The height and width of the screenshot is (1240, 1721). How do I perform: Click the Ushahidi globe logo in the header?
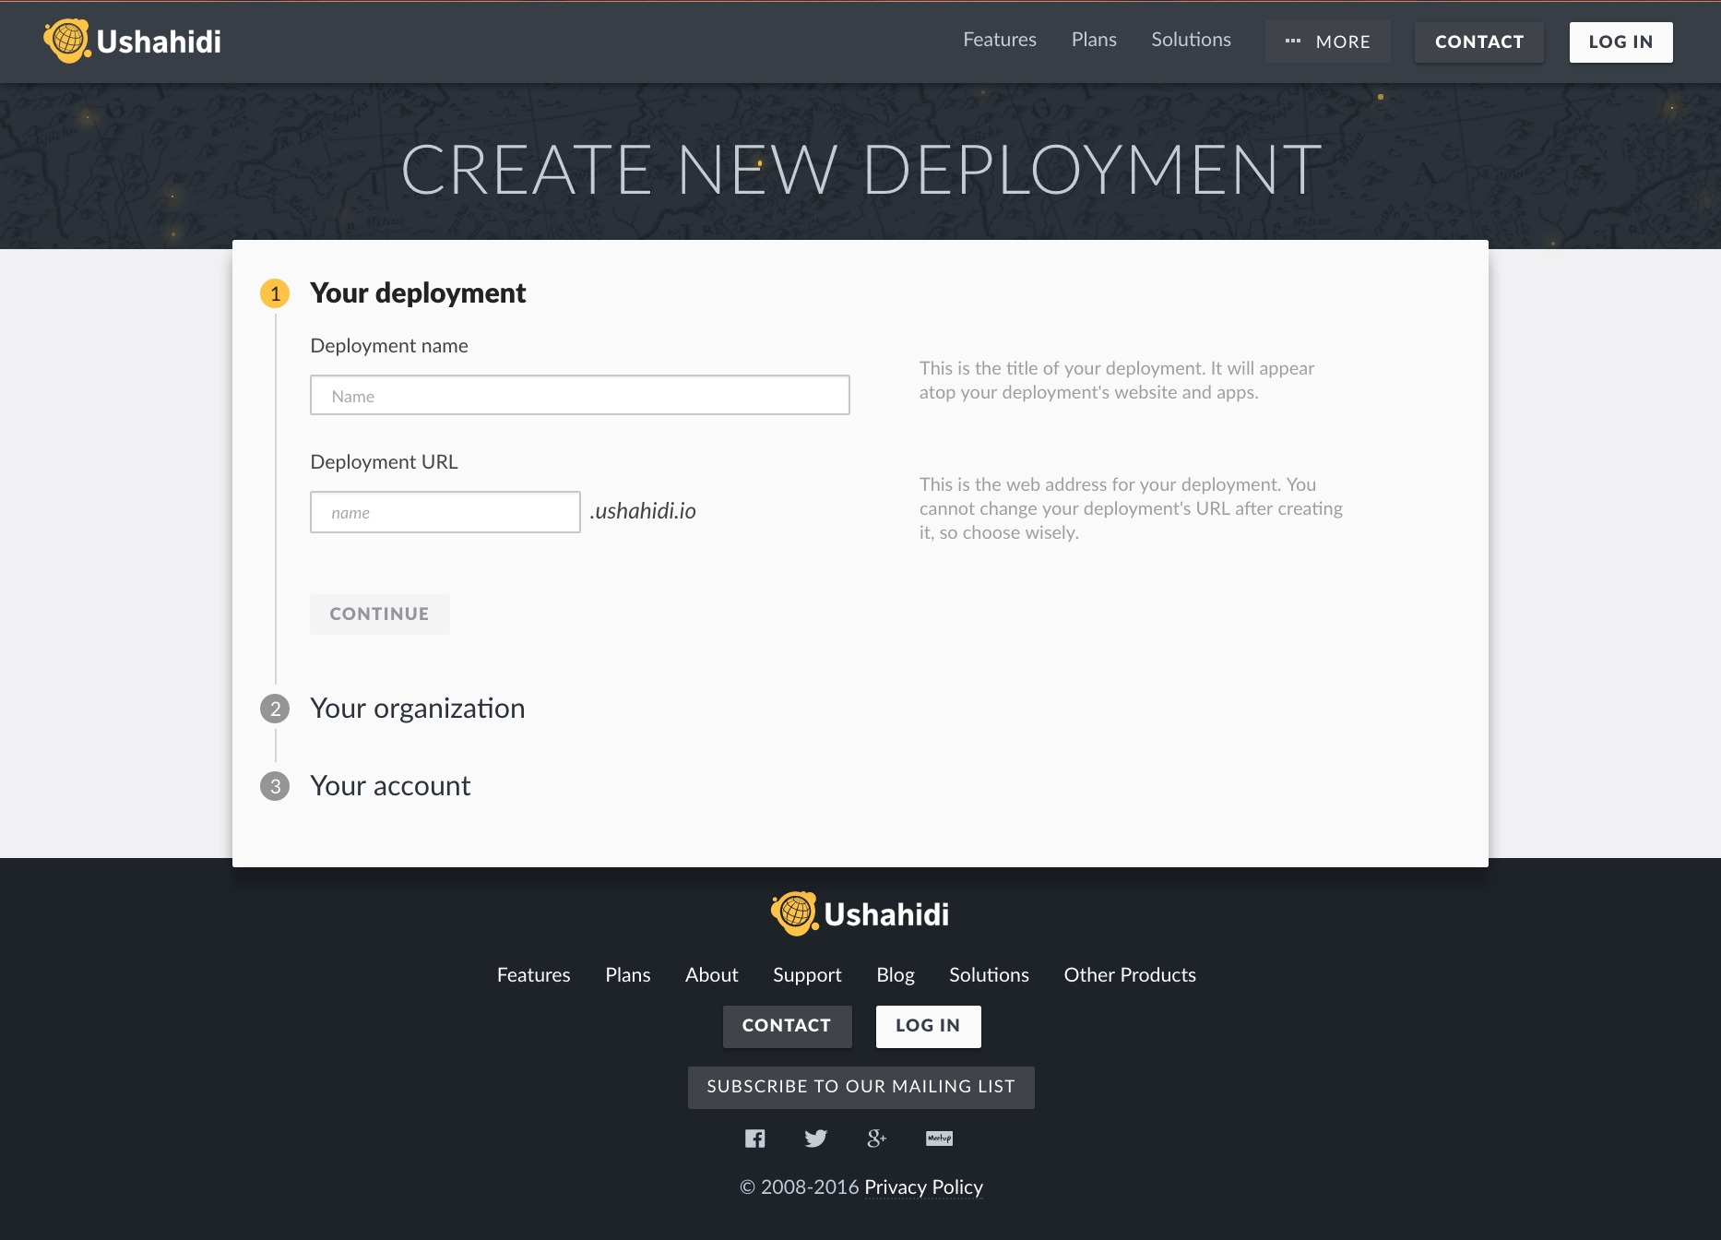tap(66, 41)
